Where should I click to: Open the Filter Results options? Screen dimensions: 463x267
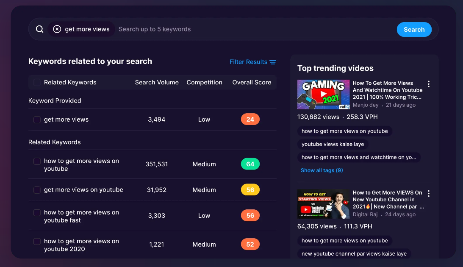pos(250,62)
